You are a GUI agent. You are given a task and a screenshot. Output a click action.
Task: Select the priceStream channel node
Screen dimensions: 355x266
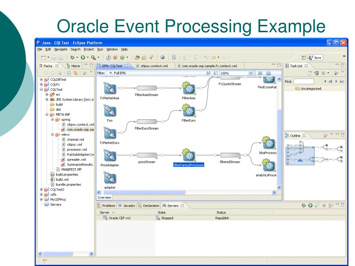pyautogui.click(x=147, y=155)
